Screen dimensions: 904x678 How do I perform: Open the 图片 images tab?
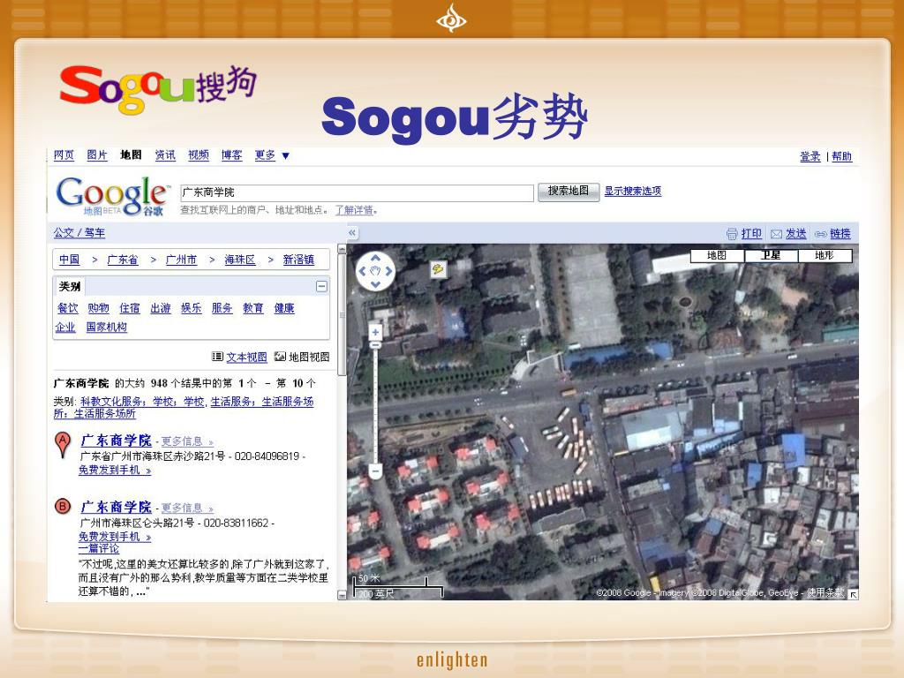tap(97, 155)
